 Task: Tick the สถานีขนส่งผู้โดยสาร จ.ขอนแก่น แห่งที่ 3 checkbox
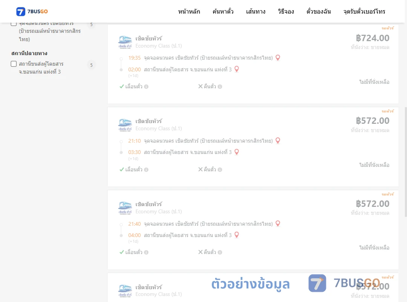coord(14,64)
